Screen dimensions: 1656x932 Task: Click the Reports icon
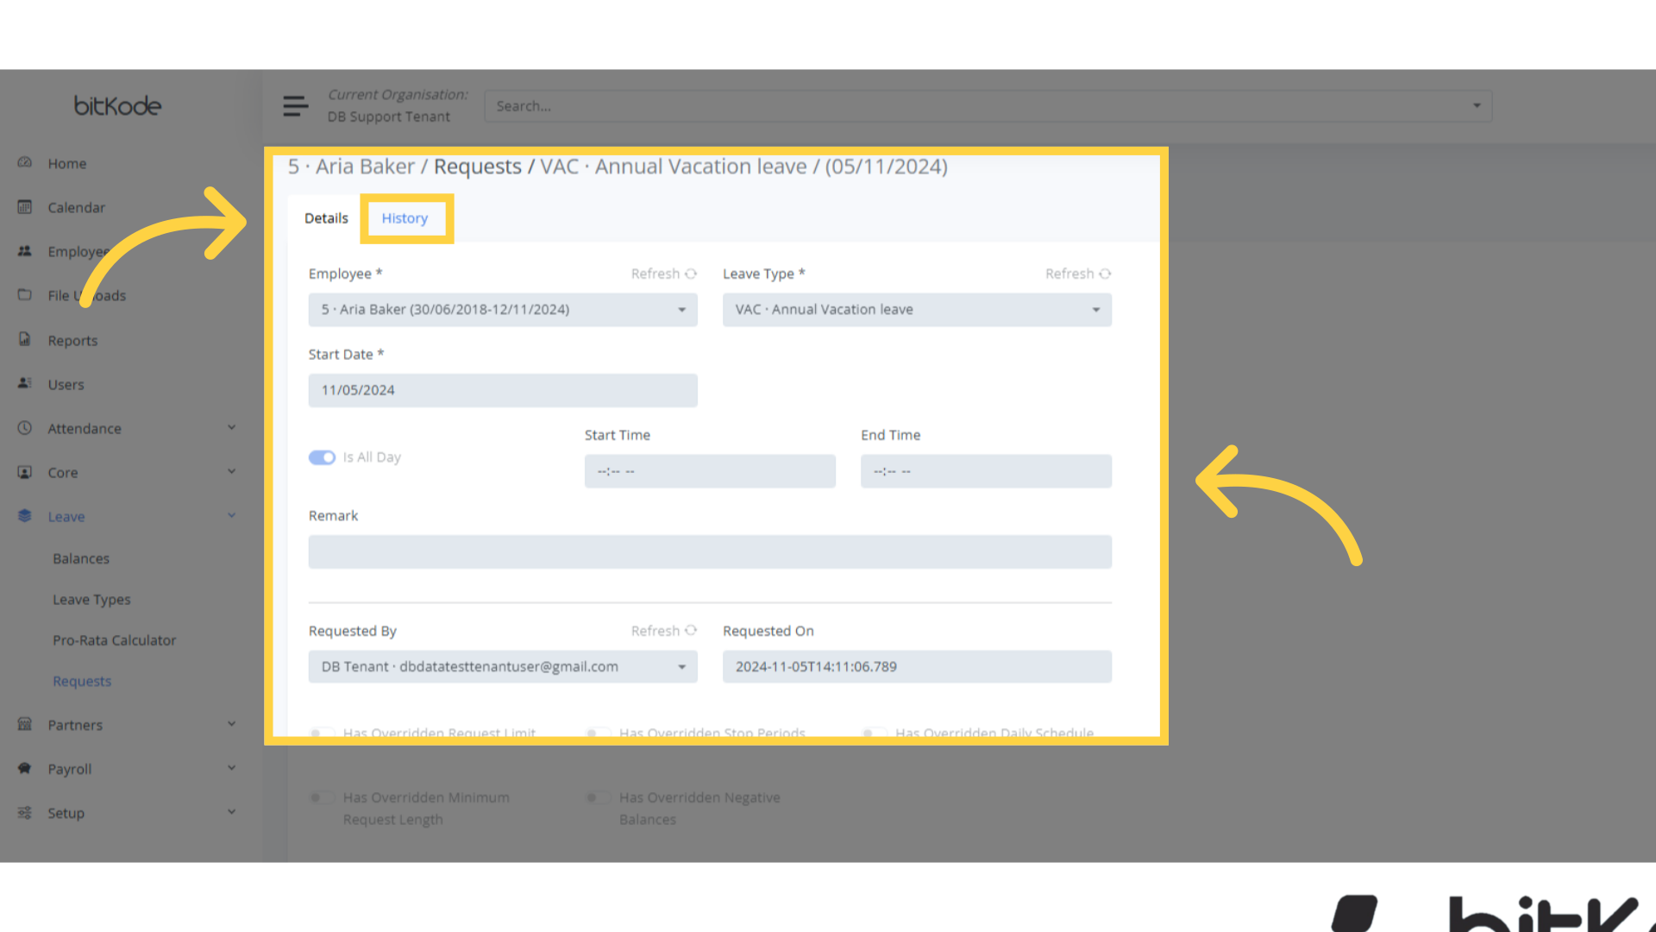(24, 340)
